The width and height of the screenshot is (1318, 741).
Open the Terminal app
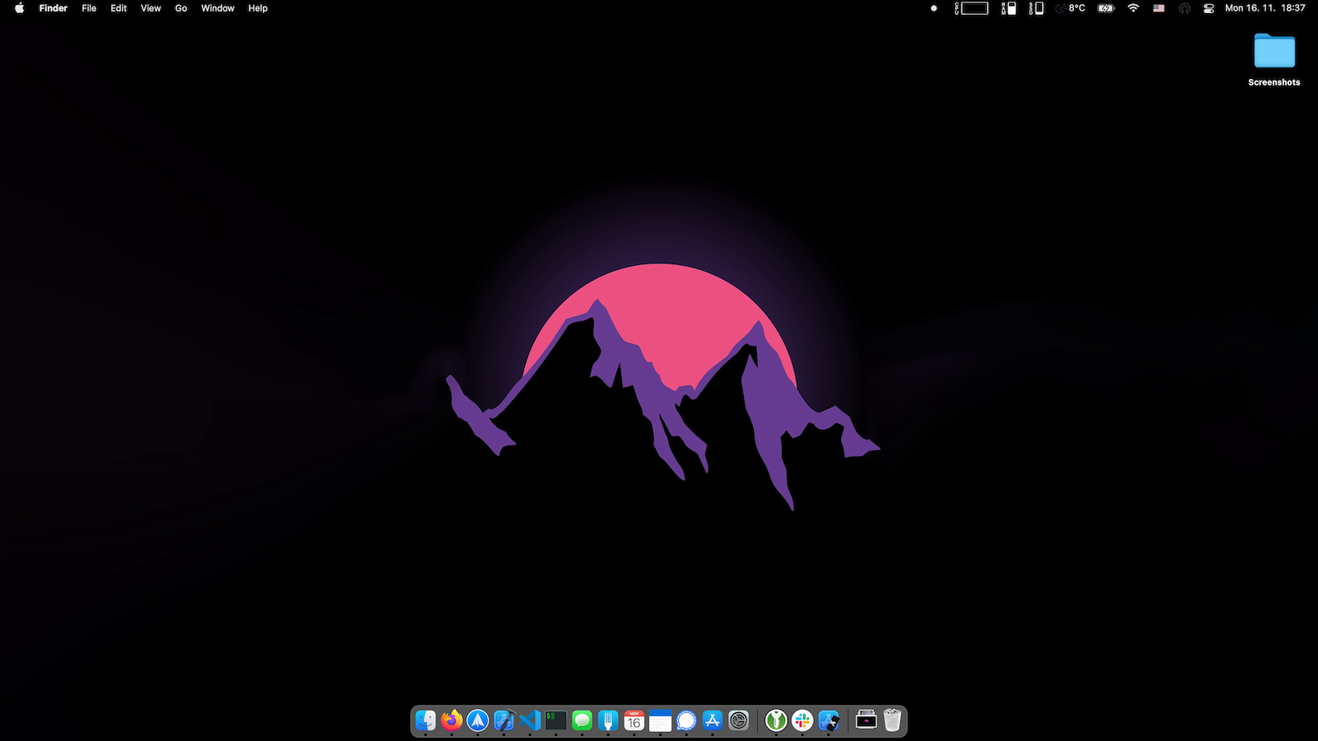click(x=555, y=720)
